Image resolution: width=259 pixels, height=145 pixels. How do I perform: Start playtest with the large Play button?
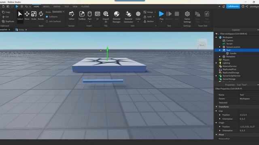coord(161,14)
